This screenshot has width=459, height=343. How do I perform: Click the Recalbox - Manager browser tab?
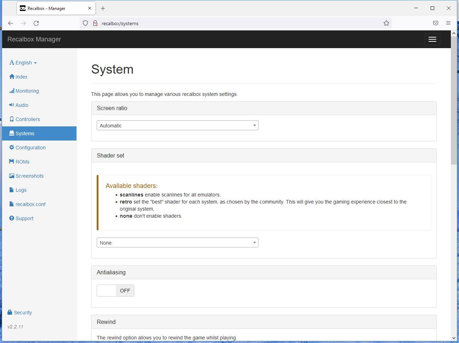tap(56, 8)
